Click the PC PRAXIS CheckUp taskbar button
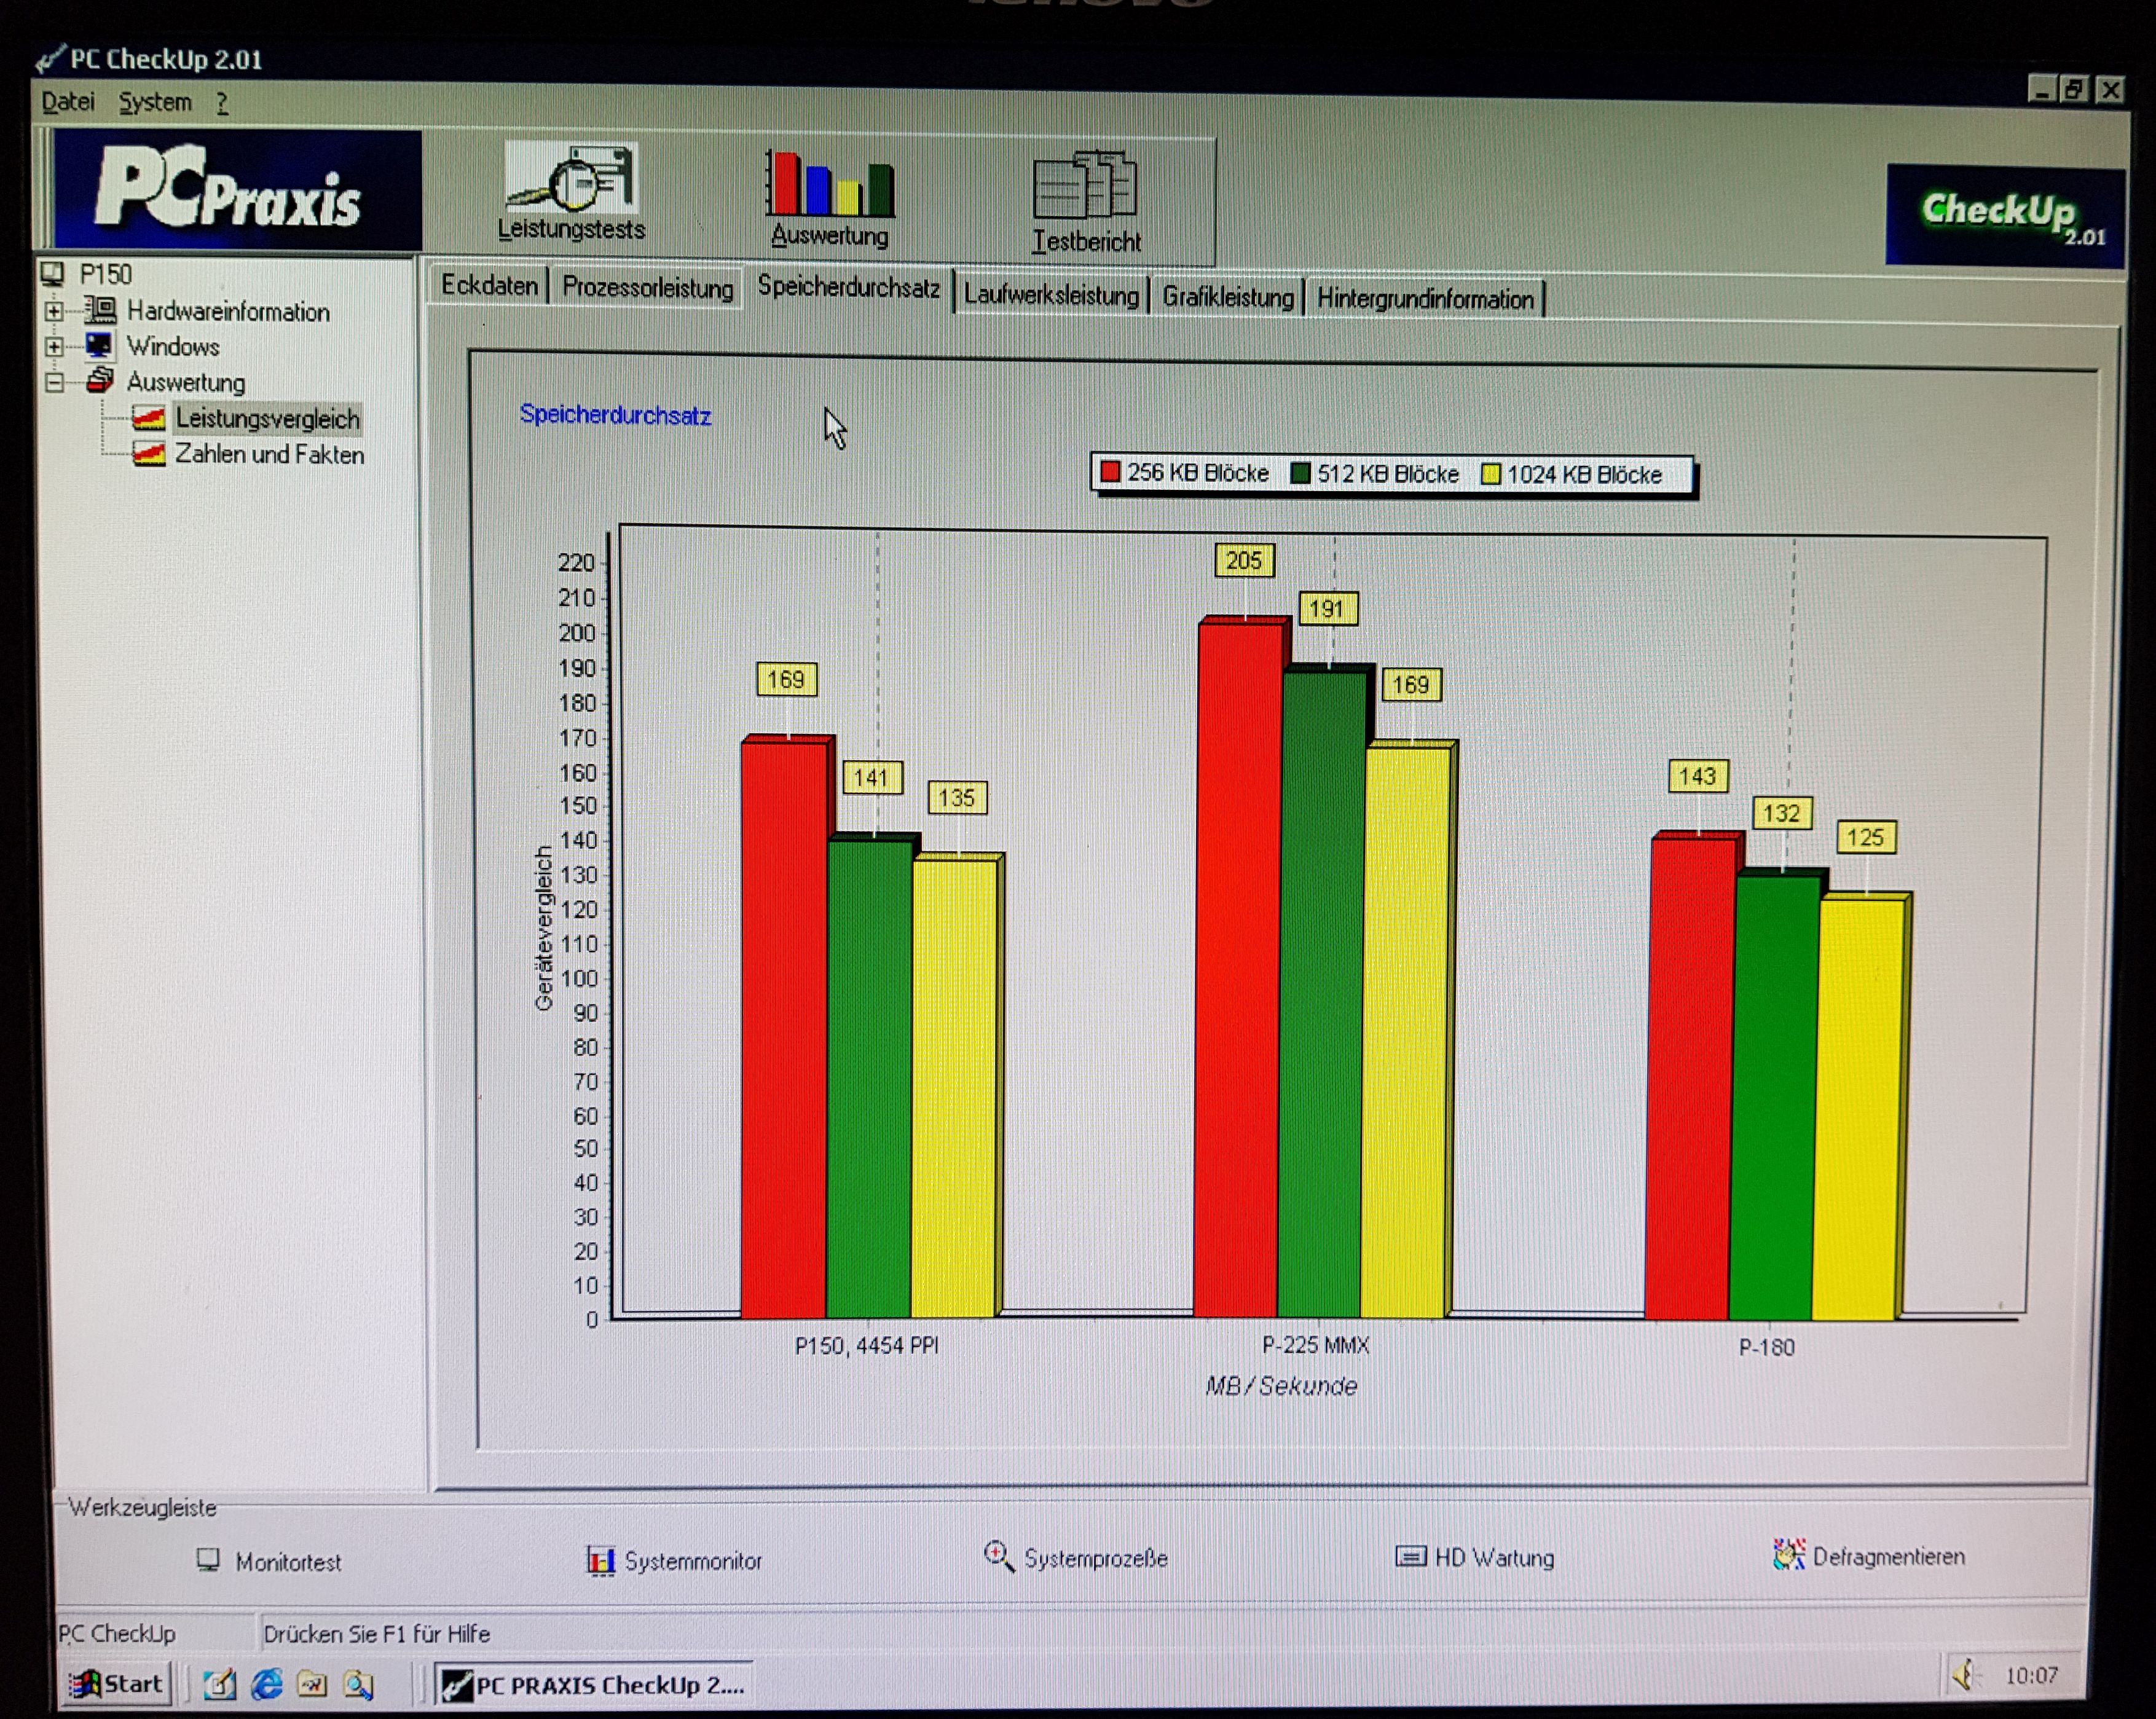2156x1719 pixels. point(594,1685)
